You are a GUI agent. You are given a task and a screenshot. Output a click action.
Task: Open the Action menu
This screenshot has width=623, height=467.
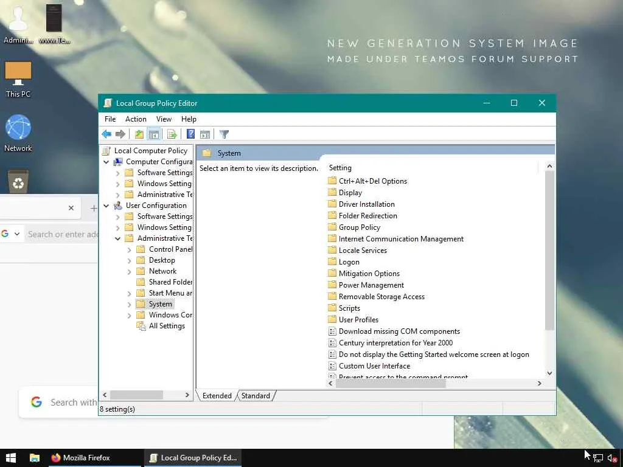pyautogui.click(x=136, y=119)
